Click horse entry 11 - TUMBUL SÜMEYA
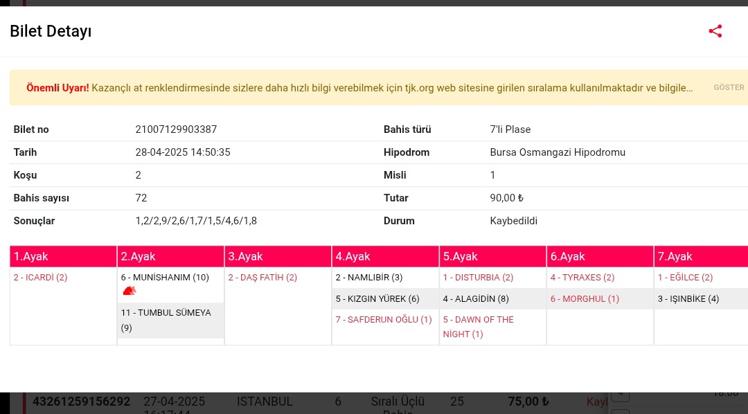The height and width of the screenshot is (414, 748). click(x=166, y=320)
